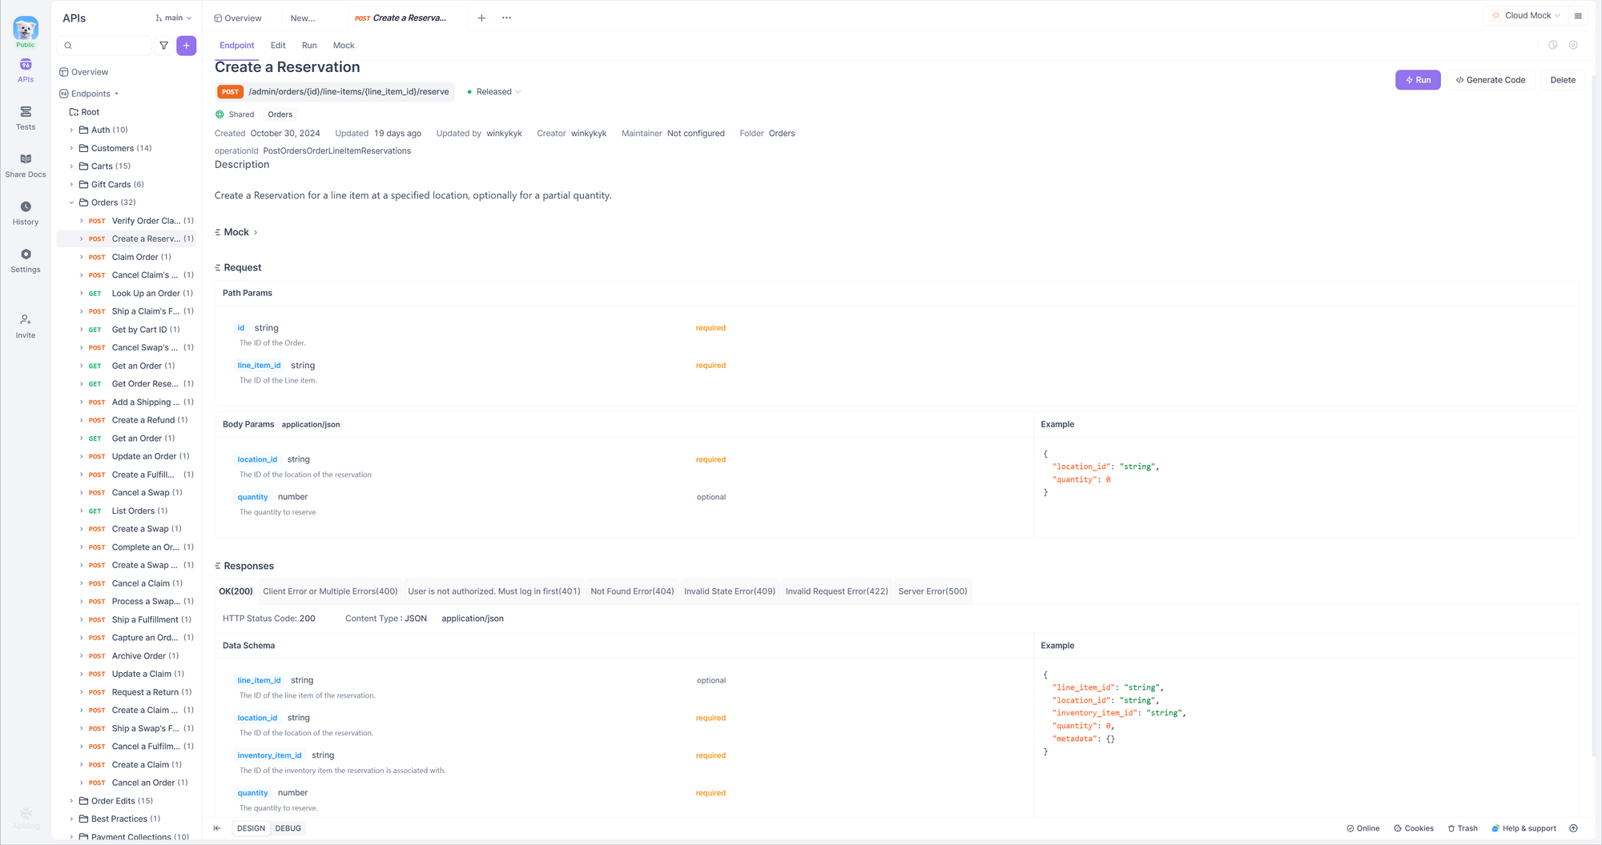
Task: Open Settings in left sidebar
Action: click(x=26, y=260)
